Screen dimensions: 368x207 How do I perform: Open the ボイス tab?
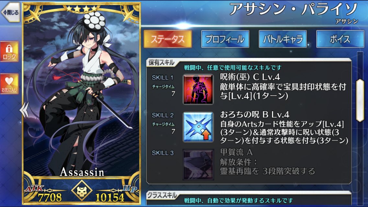point(340,39)
